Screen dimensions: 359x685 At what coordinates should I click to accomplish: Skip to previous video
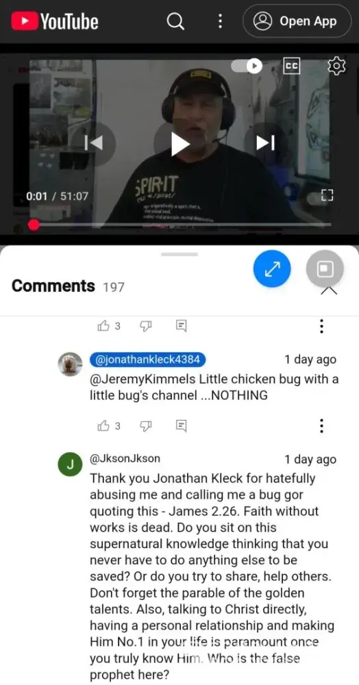pyautogui.click(x=93, y=143)
